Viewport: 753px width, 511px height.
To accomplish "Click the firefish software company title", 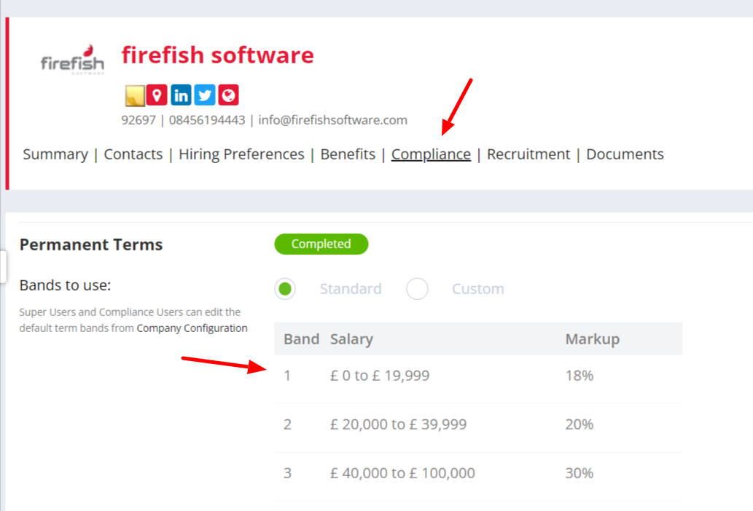I will click(x=217, y=55).
